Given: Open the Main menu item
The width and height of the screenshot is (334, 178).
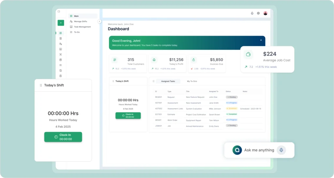Looking at the screenshot, I should click(x=83, y=16).
